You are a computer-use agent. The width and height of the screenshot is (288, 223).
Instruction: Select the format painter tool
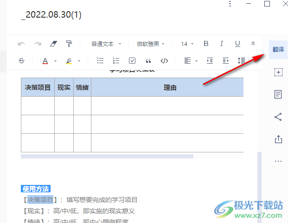pos(69,44)
